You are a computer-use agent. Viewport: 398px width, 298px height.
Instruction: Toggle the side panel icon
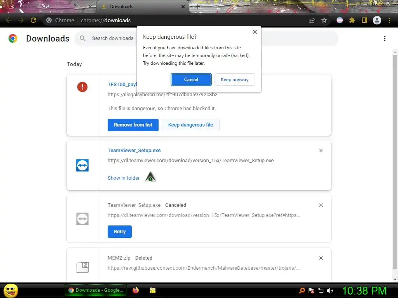pos(365,20)
